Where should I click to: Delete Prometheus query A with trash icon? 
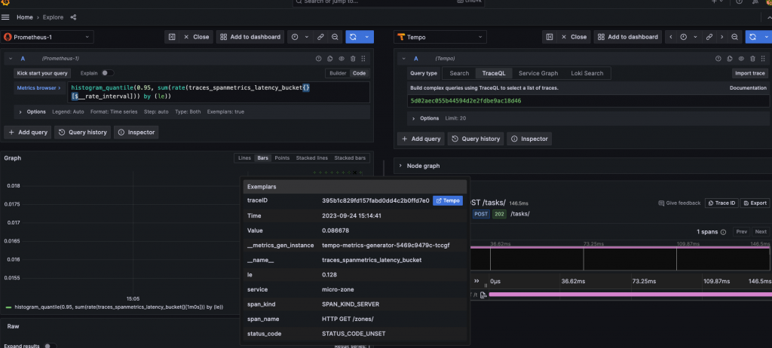click(x=353, y=59)
